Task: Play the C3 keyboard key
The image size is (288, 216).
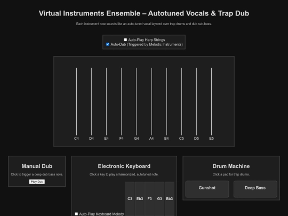Action: [x=130, y=199]
